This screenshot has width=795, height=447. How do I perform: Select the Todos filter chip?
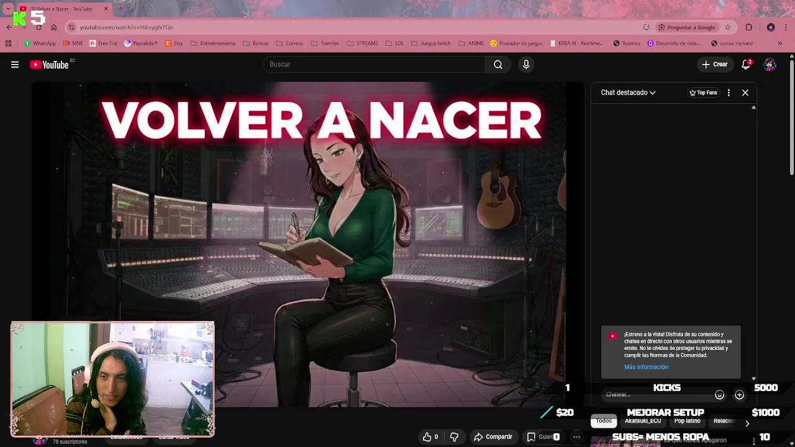(604, 421)
